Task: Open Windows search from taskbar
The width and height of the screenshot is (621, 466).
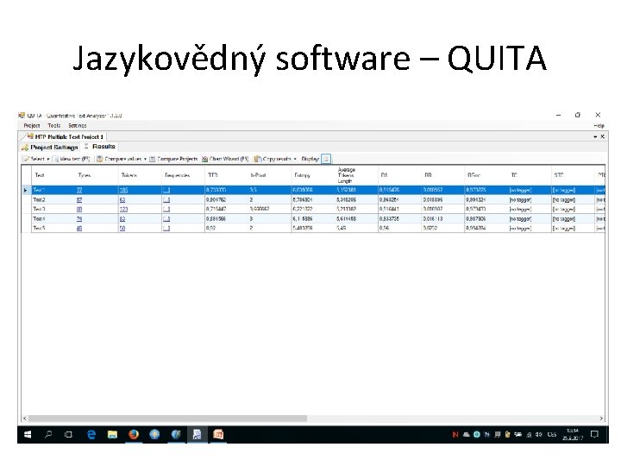Action: [48, 435]
